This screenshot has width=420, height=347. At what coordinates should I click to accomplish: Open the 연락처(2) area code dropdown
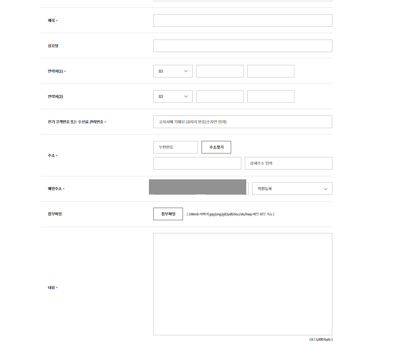(x=173, y=96)
